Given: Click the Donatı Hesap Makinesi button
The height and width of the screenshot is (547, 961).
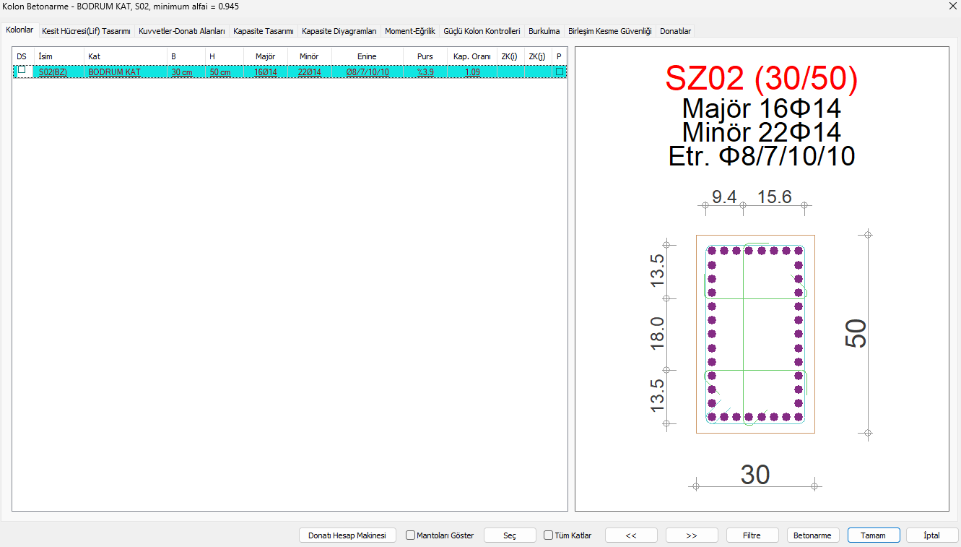Looking at the screenshot, I should (x=347, y=535).
